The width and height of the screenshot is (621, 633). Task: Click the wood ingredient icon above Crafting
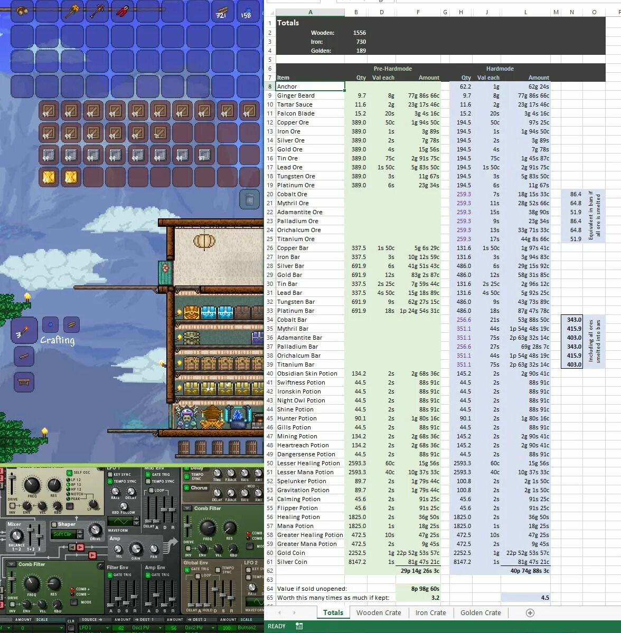[x=71, y=325]
